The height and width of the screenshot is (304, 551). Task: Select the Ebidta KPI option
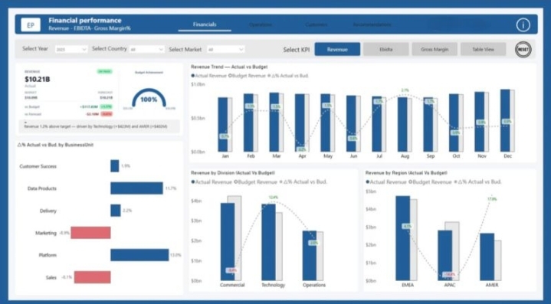[385, 50]
